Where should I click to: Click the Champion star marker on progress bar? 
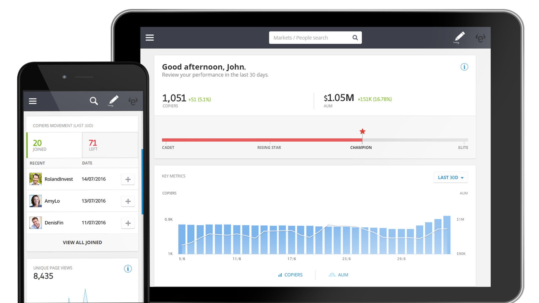[x=362, y=132]
